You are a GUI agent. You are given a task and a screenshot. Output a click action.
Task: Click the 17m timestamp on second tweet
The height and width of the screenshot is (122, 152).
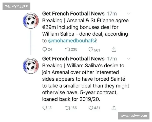click(x=112, y=59)
